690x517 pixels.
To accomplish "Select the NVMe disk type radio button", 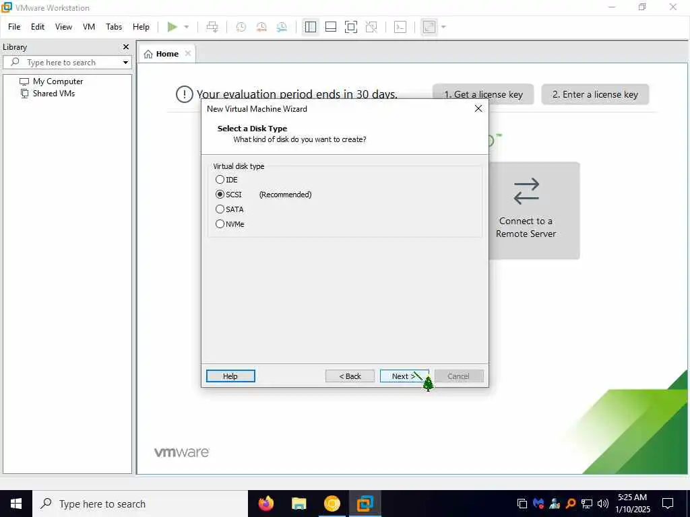I will pos(220,223).
